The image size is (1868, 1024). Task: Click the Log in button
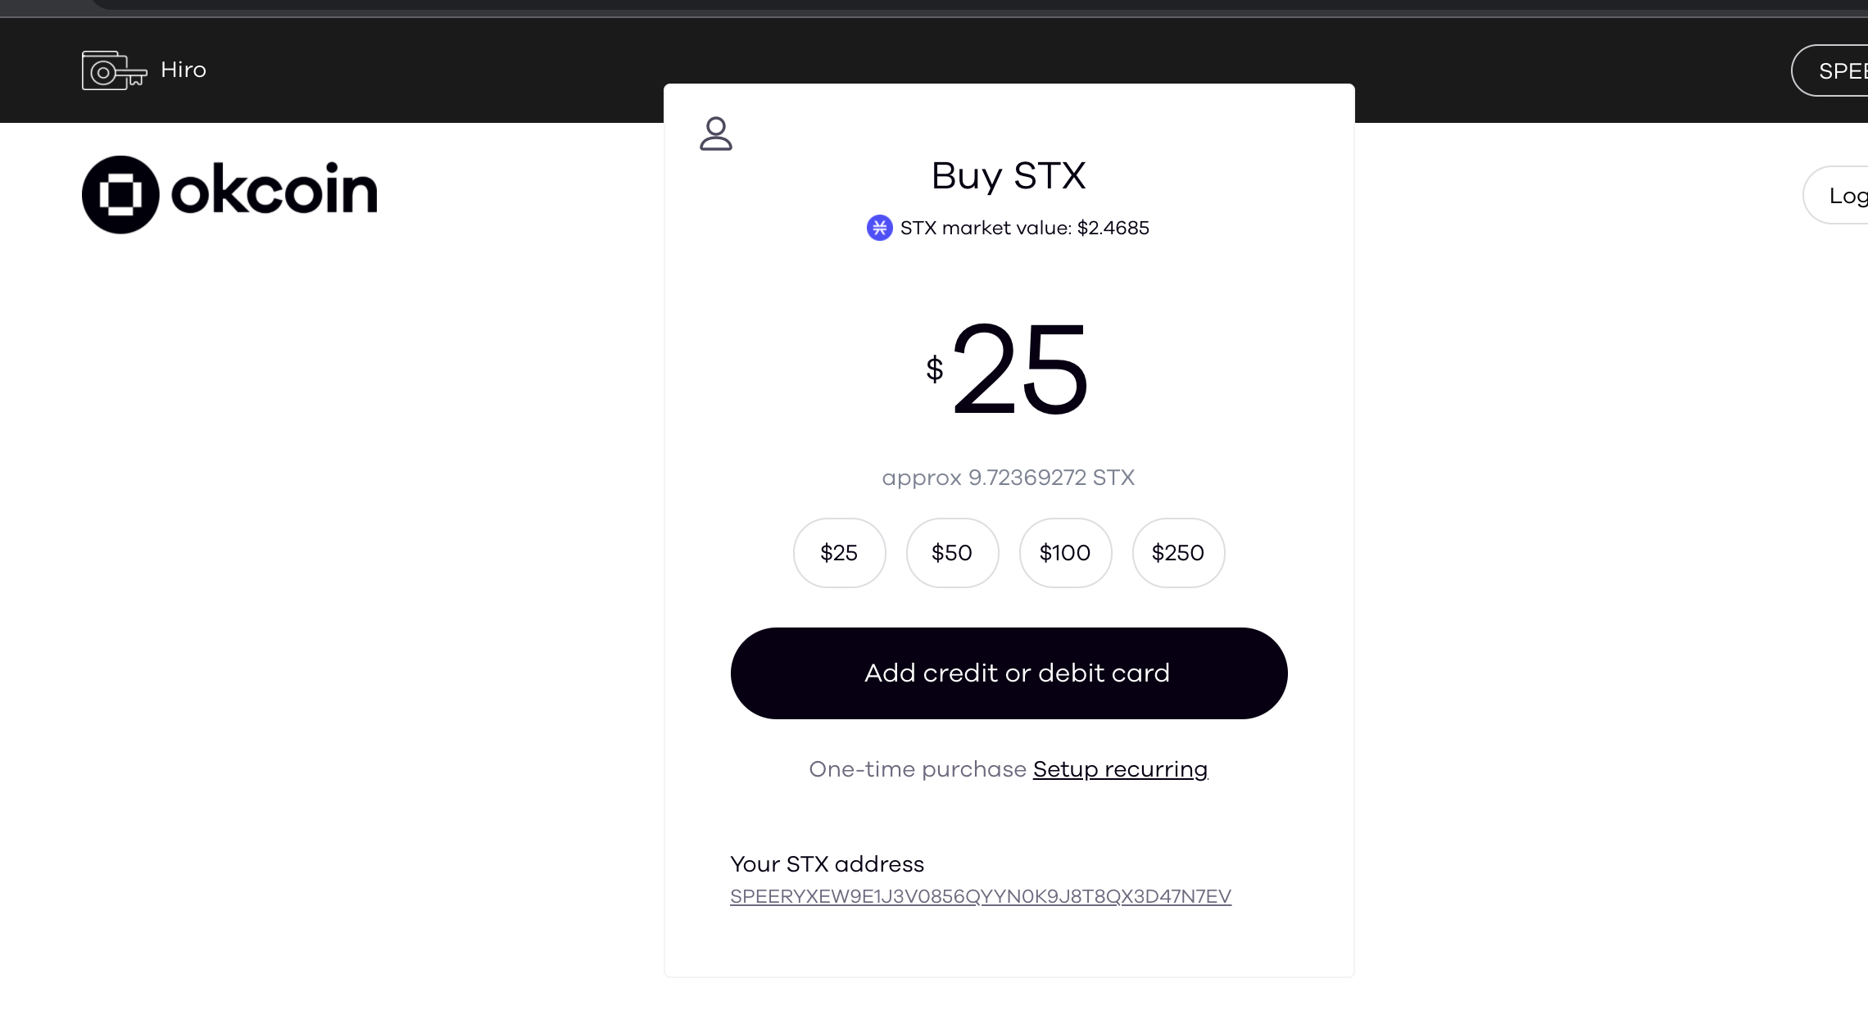(1850, 194)
